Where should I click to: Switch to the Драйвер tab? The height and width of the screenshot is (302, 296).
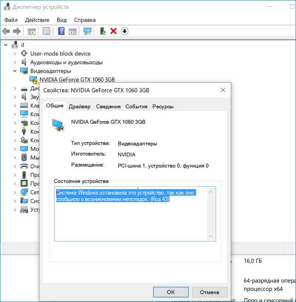click(79, 106)
